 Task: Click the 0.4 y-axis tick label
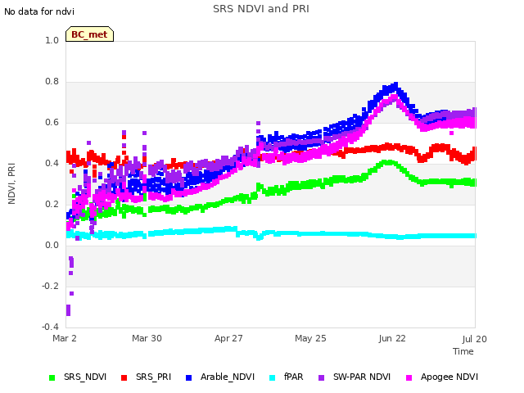52,164
